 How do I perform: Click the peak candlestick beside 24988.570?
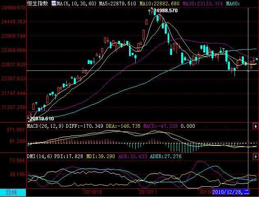(152, 11)
